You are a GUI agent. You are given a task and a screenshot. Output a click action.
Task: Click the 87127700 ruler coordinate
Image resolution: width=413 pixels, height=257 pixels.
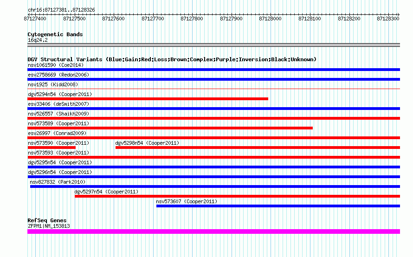(x=153, y=19)
